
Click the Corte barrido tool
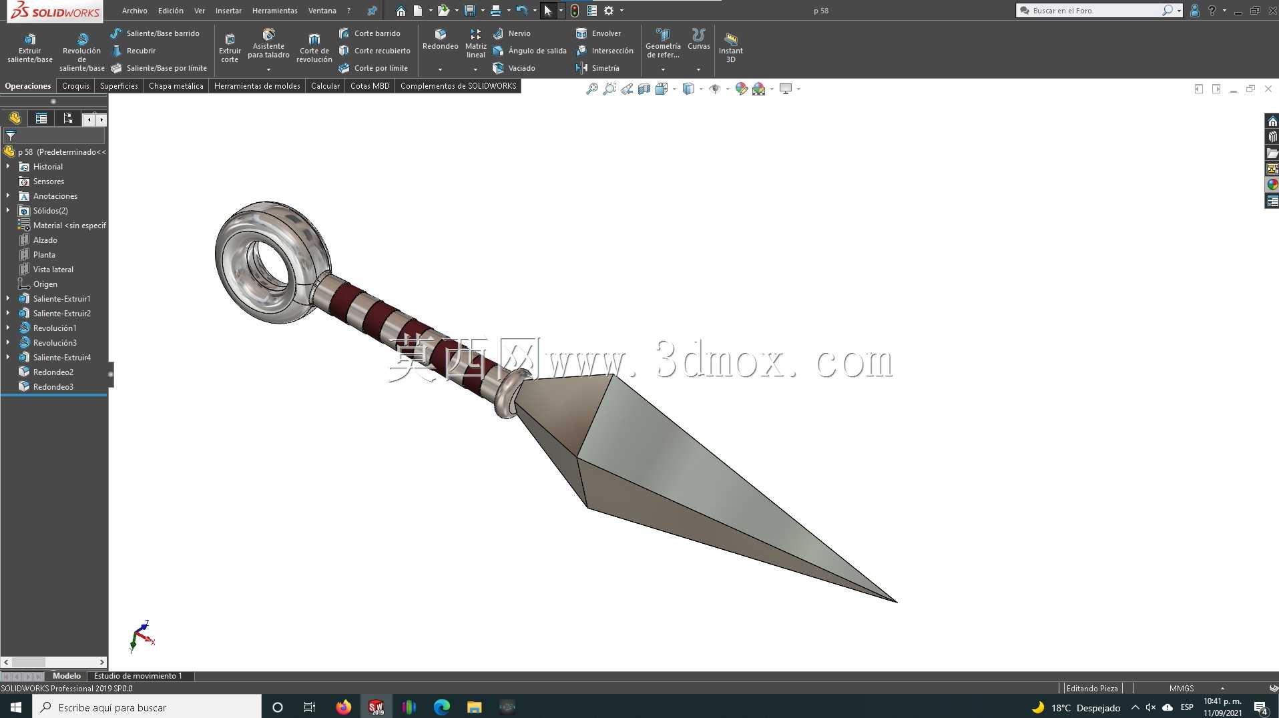coord(369,33)
